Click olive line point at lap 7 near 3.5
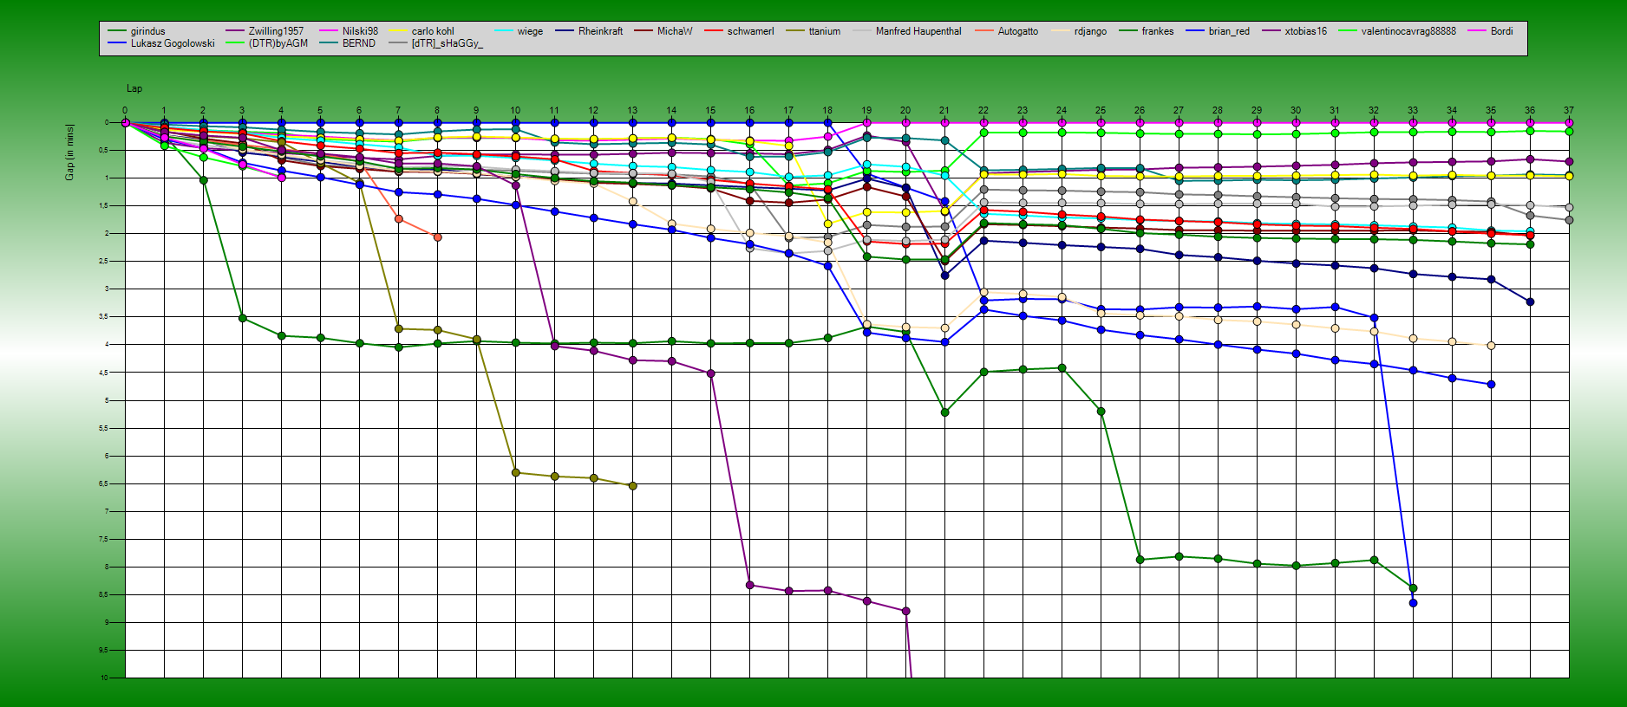1627x707 pixels. (x=398, y=328)
